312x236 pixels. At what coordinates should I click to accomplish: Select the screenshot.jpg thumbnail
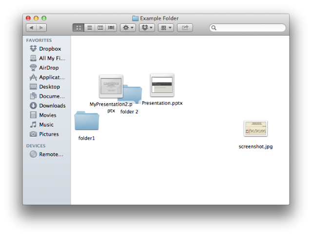(x=255, y=128)
